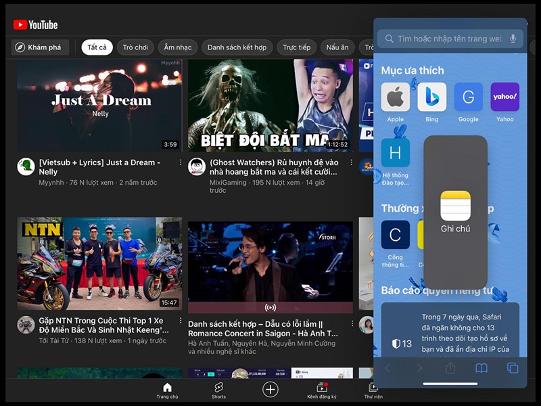Open Bing favorite in Safari

(x=431, y=97)
